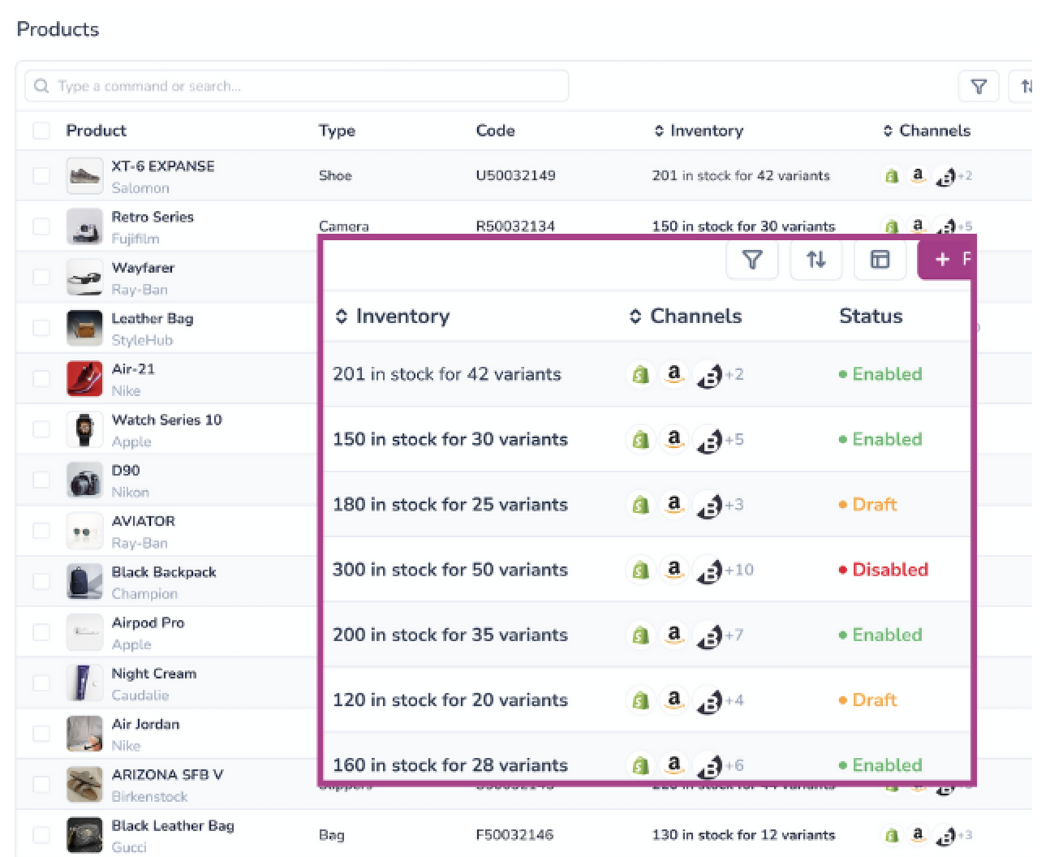This screenshot has height=857, width=1050.
Task: Click Amazon icon in the 160 in stock row
Action: click(x=673, y=764)
